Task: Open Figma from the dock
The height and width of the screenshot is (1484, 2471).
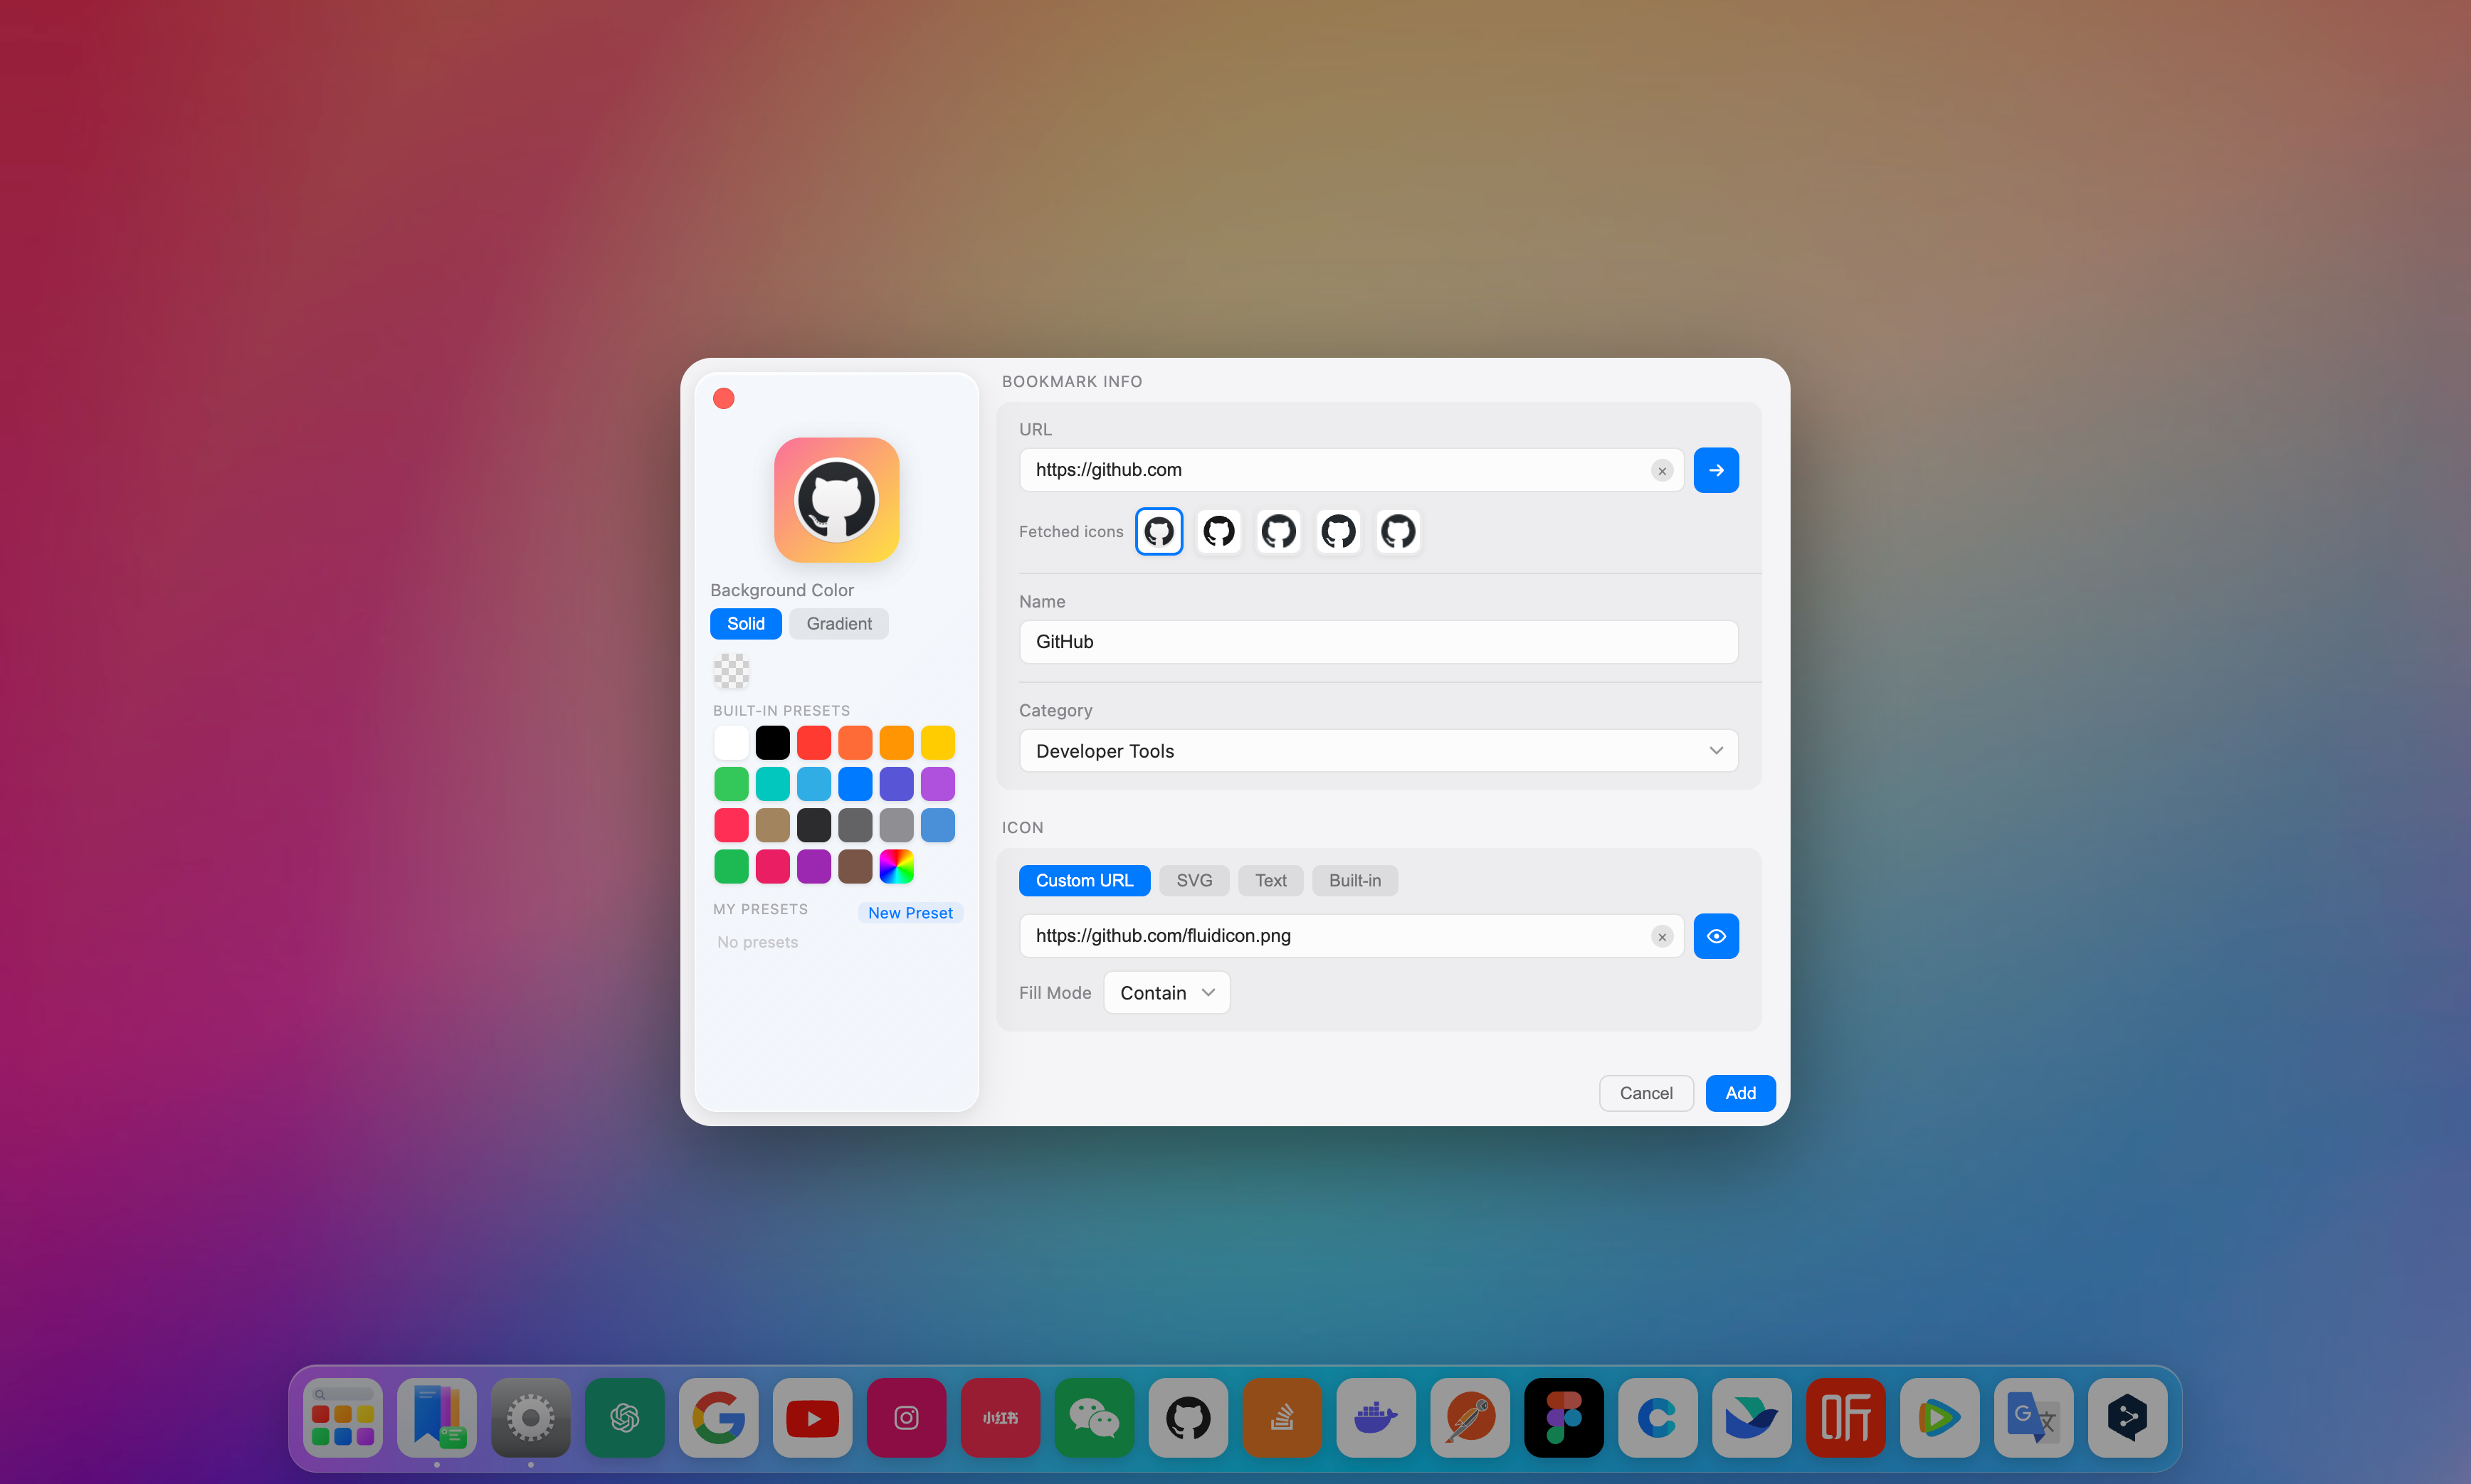Action: (x=1564, y=1417)
